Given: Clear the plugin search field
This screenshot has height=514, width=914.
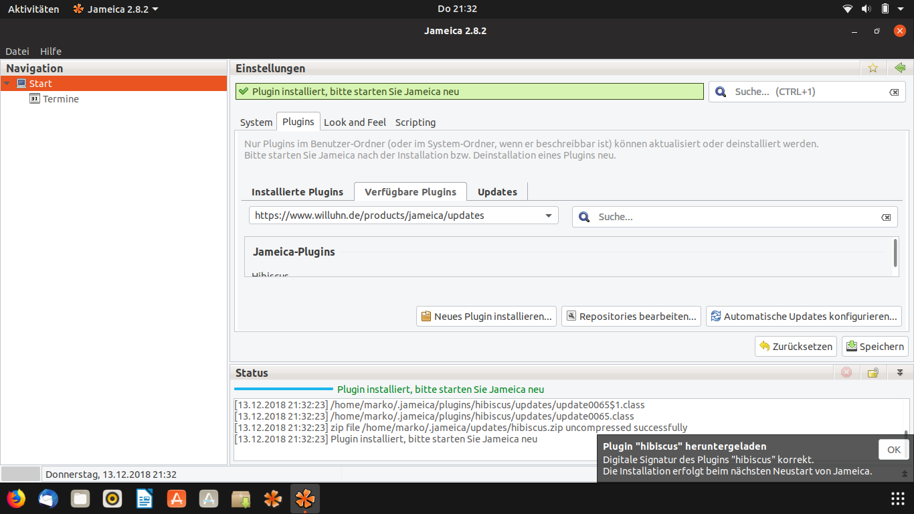Looking at the screenshot, I should click(886, 218).
